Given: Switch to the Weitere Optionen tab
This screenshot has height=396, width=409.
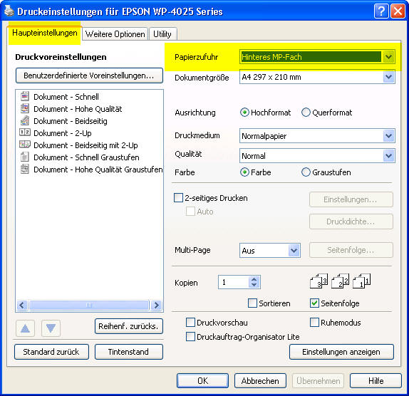Looking at the screenshot, I should click(x=115, y=34).
